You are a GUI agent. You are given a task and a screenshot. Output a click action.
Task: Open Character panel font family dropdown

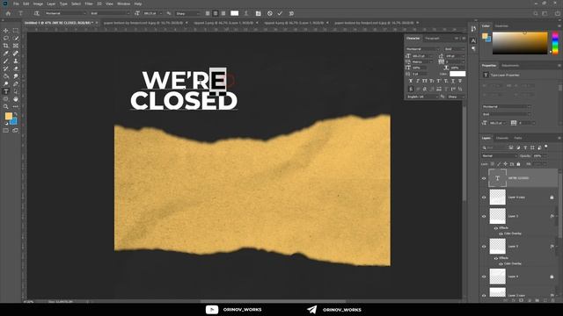[422, 49]
